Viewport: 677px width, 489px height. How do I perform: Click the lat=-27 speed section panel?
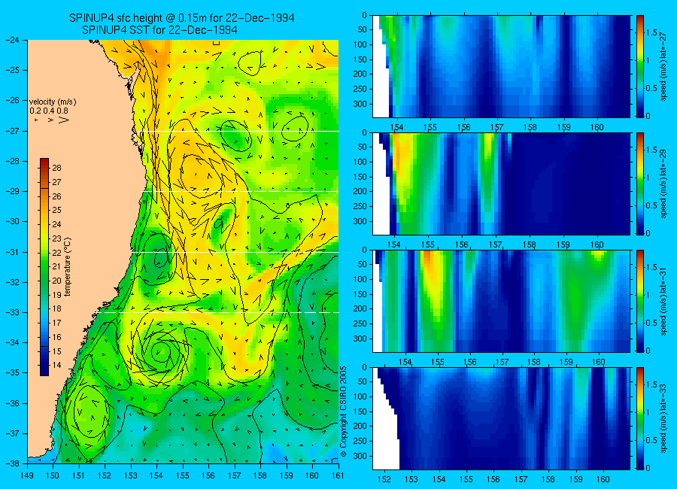pyautogui.click(x=501, y=66)
